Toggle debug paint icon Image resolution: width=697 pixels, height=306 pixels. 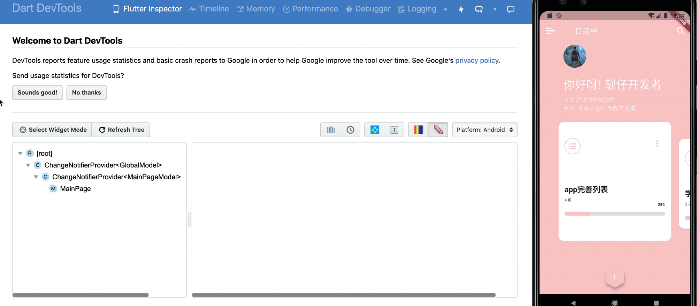coord(374,130)
